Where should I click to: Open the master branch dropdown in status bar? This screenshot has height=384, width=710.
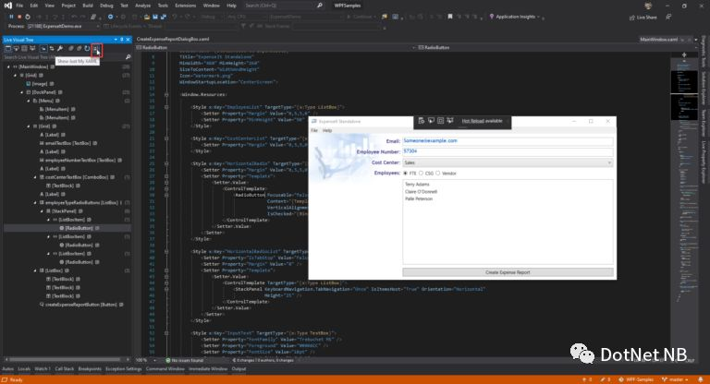675,379
